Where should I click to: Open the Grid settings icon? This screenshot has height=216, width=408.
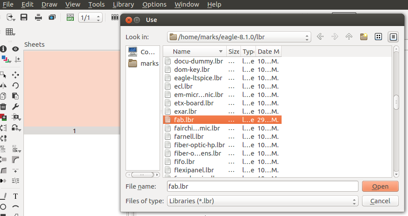[11, 32]
